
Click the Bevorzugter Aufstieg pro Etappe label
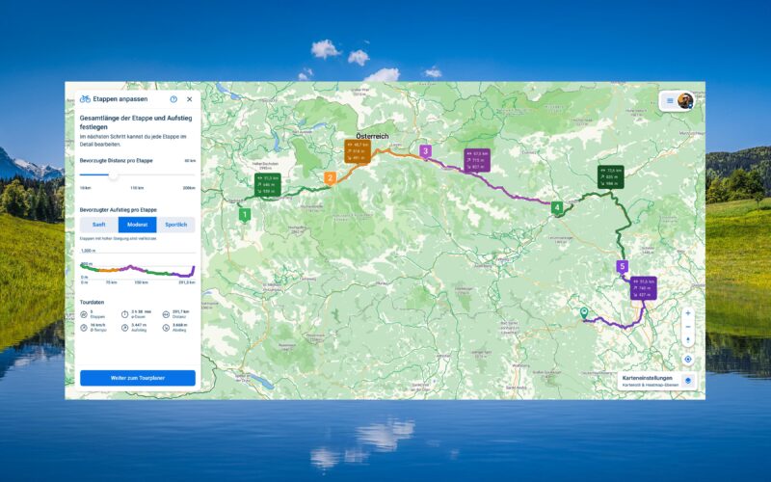tap(119, 210)
